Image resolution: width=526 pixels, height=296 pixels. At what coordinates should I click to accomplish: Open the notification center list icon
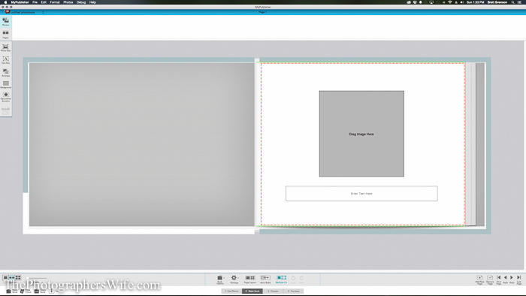[x=520, y=2]
